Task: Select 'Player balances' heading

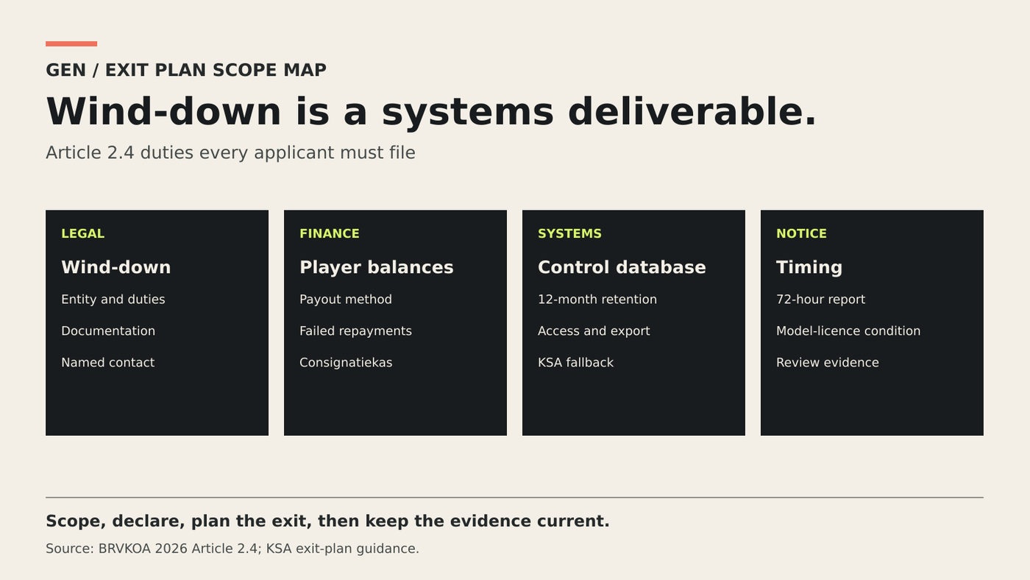Action: point(377,267)
